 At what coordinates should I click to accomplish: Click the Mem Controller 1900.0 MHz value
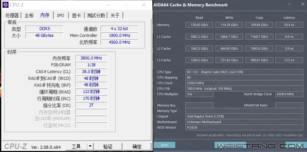119,35
